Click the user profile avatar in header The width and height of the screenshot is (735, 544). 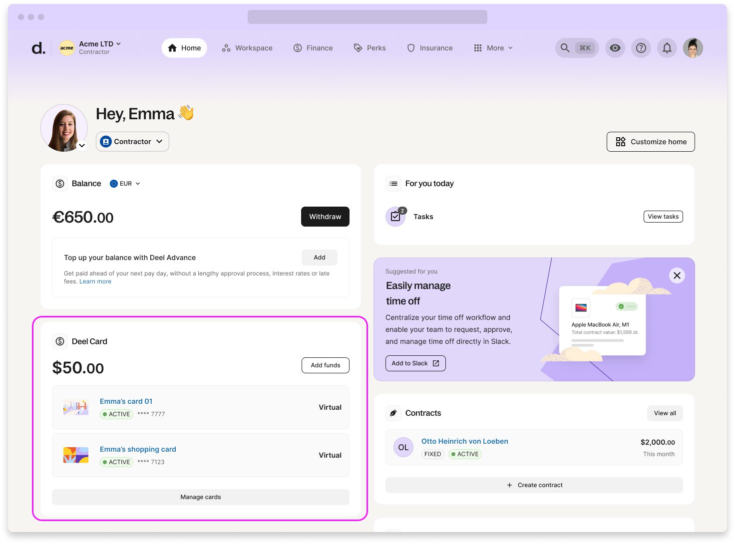click(x=693, y=48)
